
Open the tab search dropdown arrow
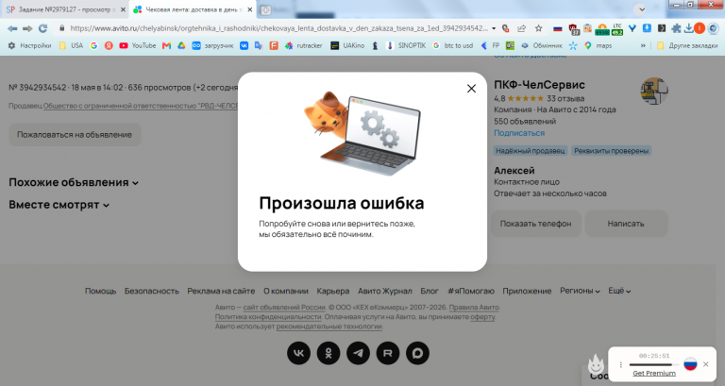pyautogui.click(x=641, y=9)
